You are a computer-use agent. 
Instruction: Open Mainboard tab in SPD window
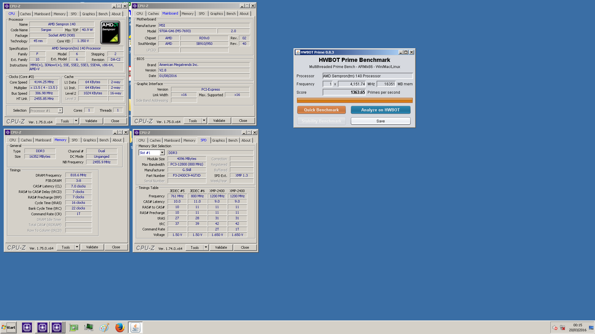pyautogui.click(x=172, y=140)
